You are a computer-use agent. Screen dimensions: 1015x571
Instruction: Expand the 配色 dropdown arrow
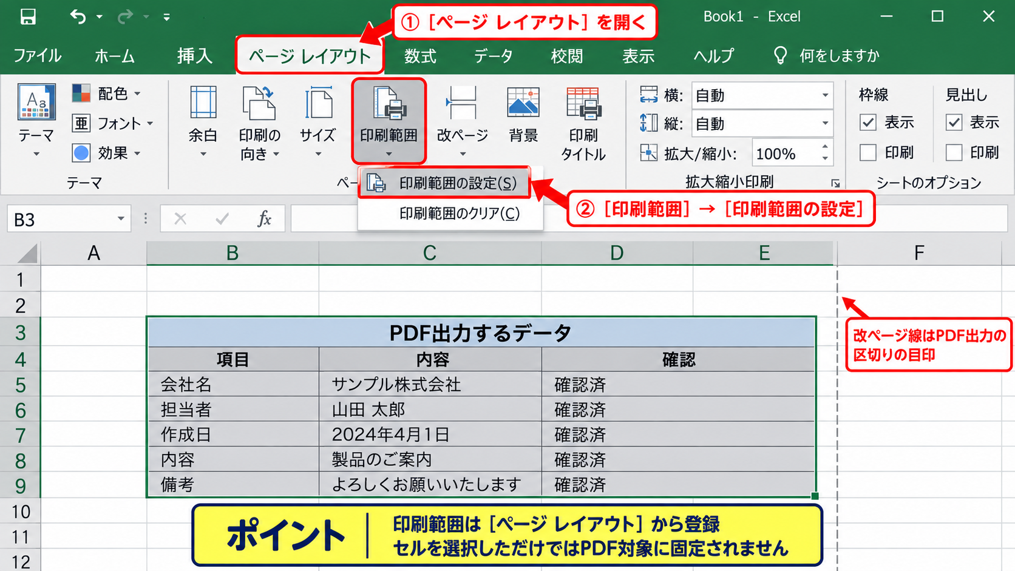click(x=138, y=93)
